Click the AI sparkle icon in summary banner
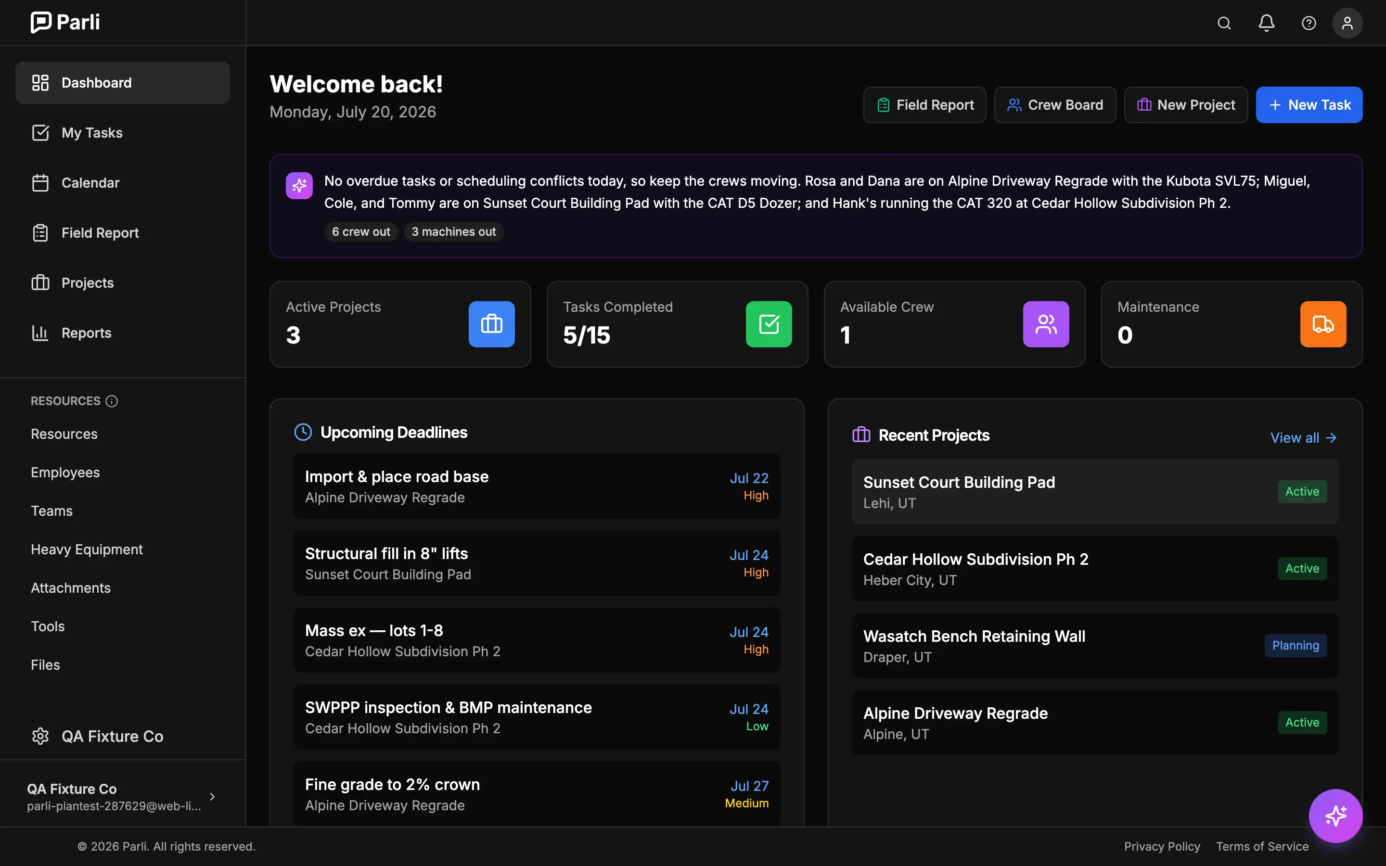The width and height of the screenshot is (1386, 866). coord(299,186)
